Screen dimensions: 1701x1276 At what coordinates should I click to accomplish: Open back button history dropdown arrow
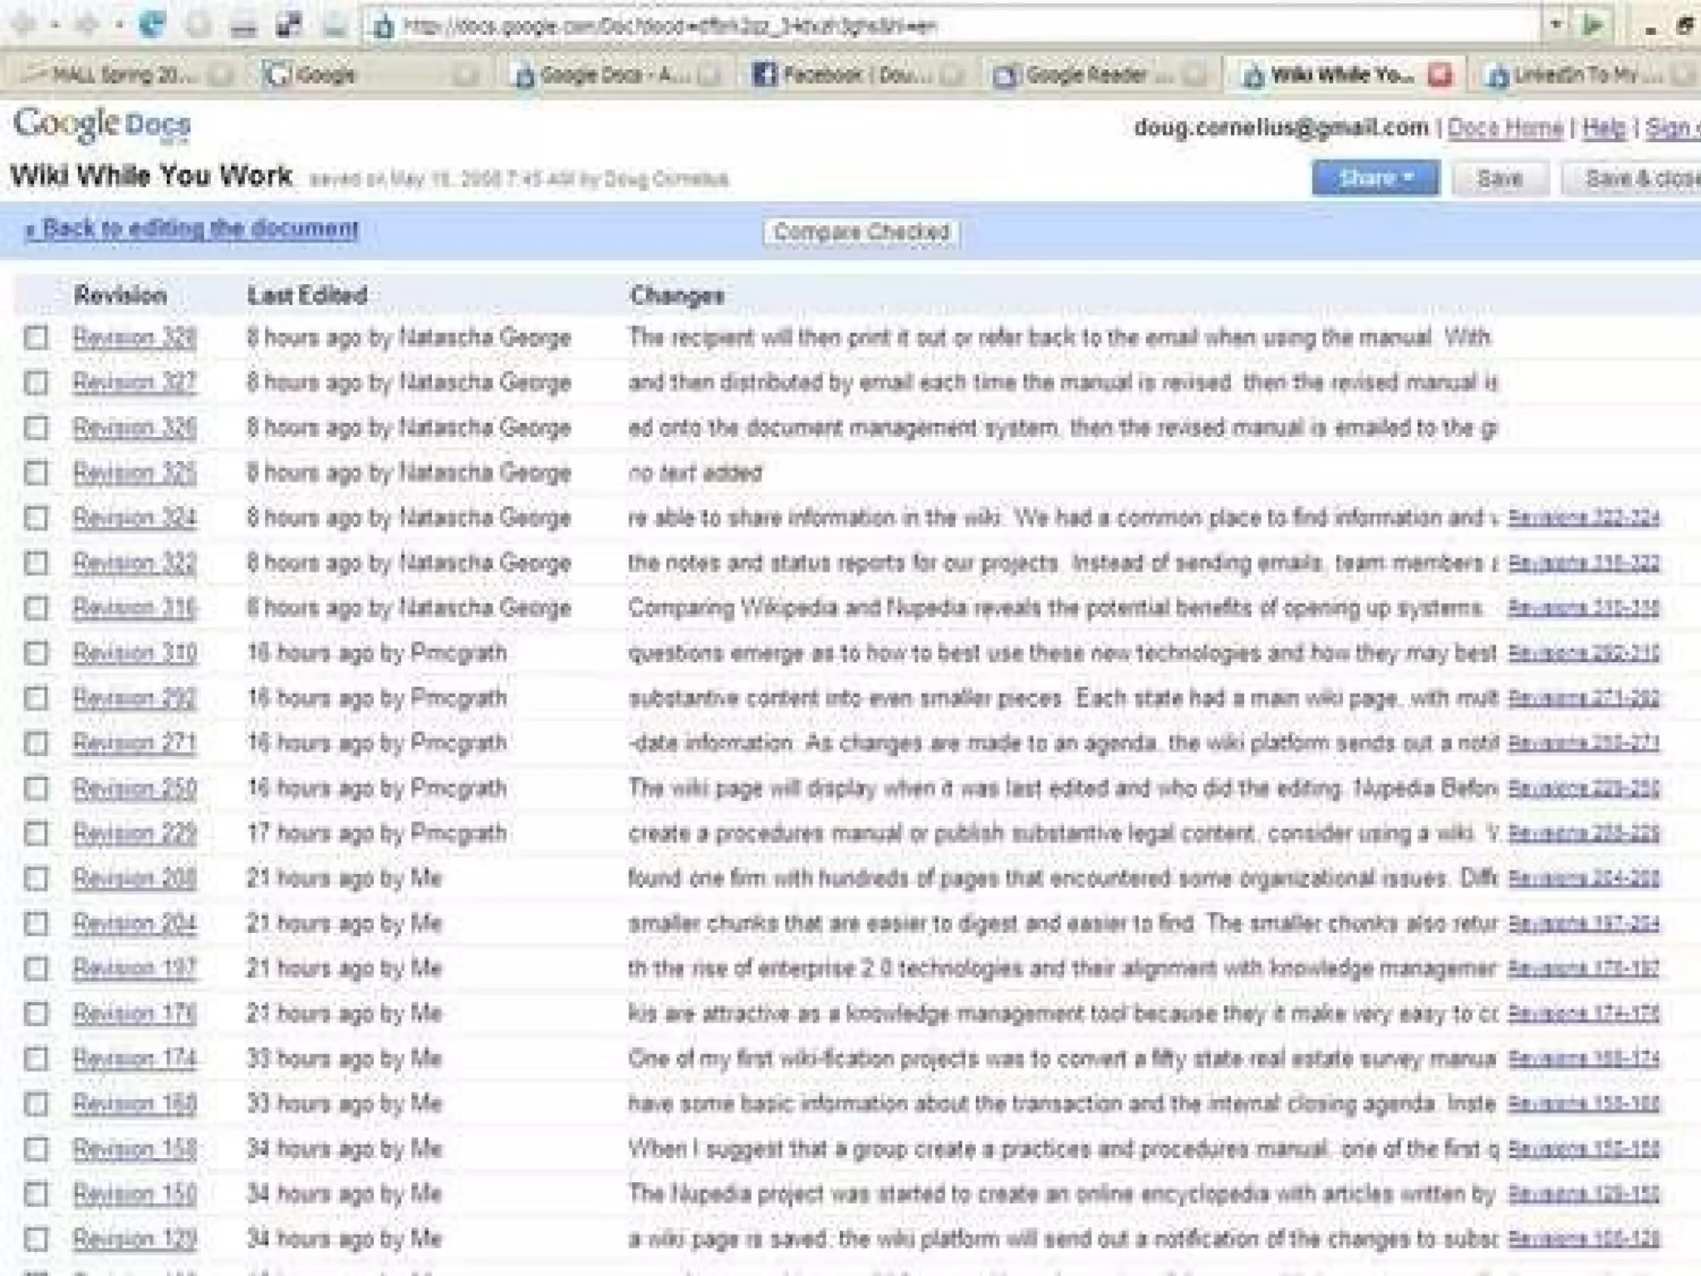(x=54, y=26)
